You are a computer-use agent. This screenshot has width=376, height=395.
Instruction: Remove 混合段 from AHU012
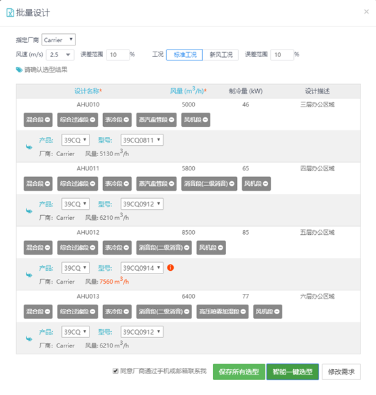[48, 248]
